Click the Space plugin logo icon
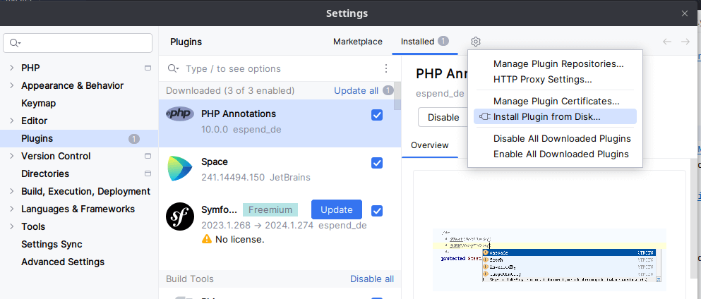This screenshot has width=701, height=299. [180, 169]
